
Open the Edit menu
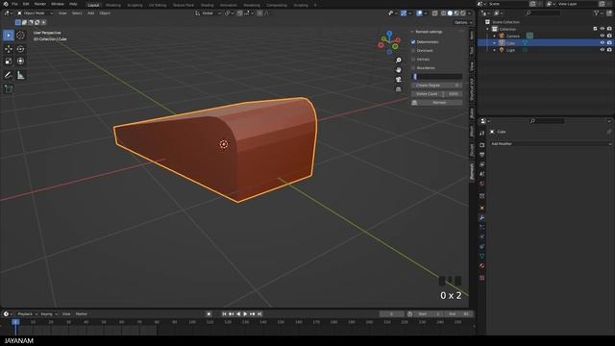tap(26, 4)
